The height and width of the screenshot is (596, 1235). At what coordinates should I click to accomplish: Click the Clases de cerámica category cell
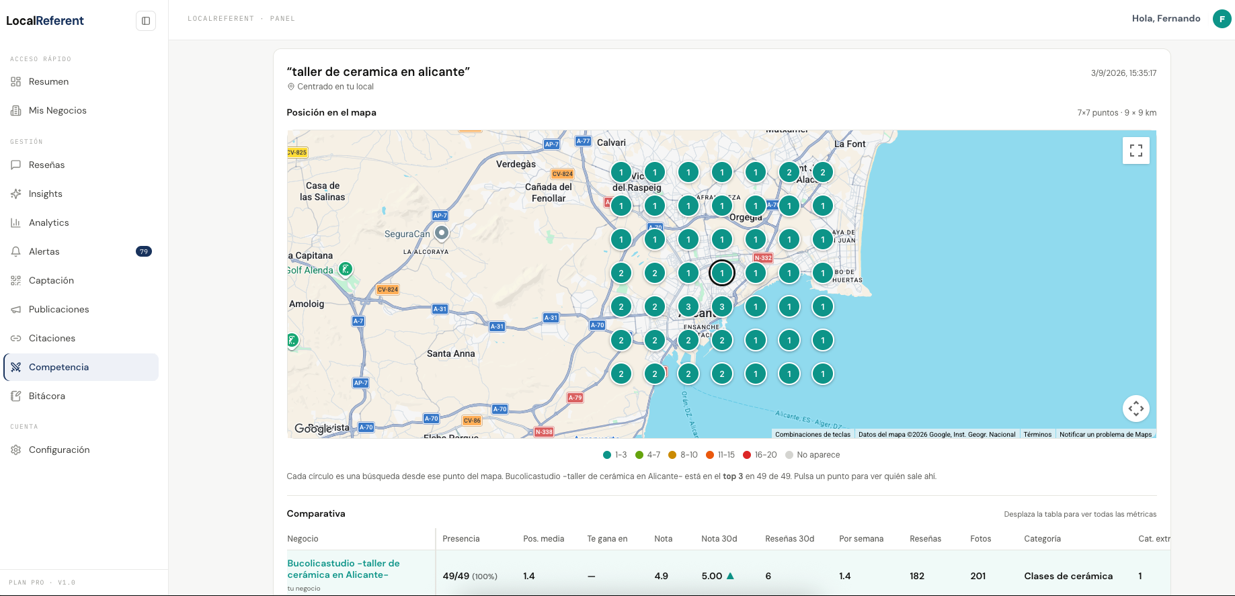(x=1068, y=577)
